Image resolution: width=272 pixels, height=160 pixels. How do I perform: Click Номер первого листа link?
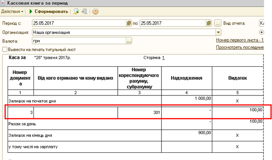(x=240, y=40)
